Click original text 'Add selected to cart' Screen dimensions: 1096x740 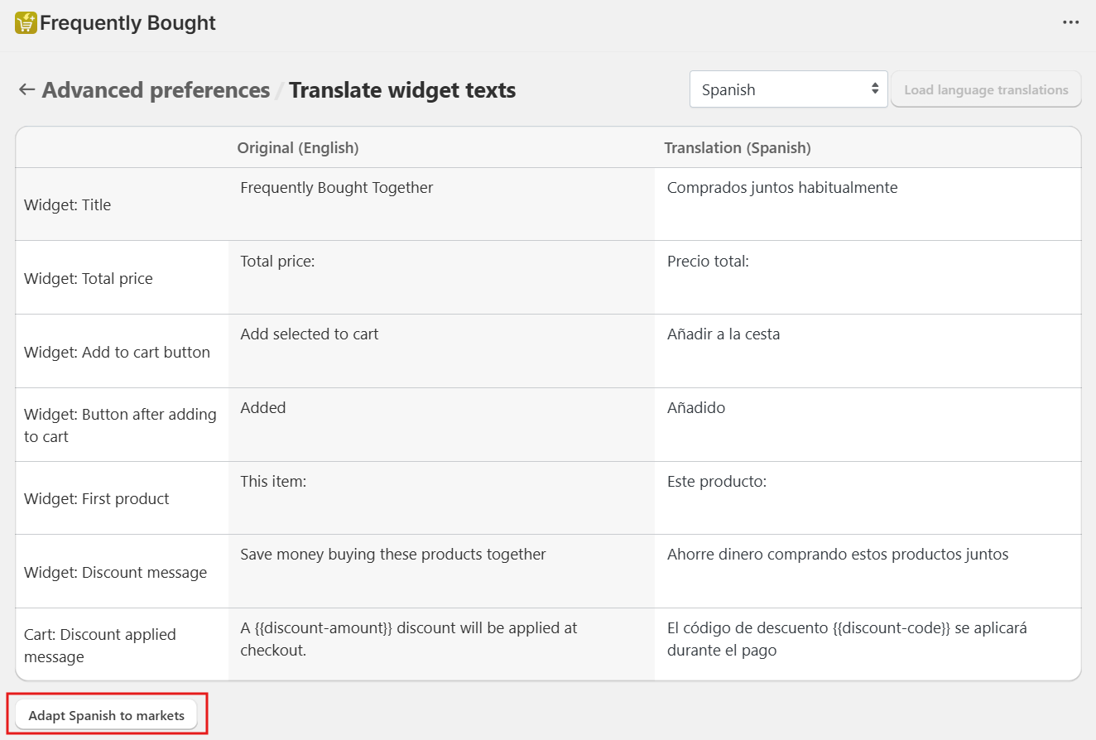pos(310,334)
